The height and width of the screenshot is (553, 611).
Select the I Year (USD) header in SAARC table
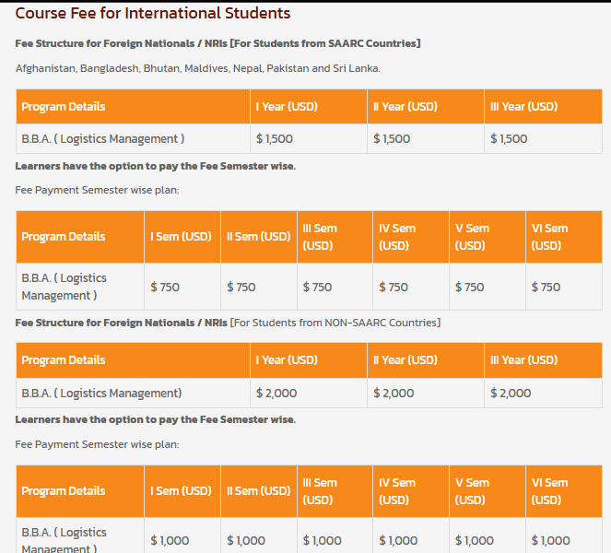click(x=287, y=107)
